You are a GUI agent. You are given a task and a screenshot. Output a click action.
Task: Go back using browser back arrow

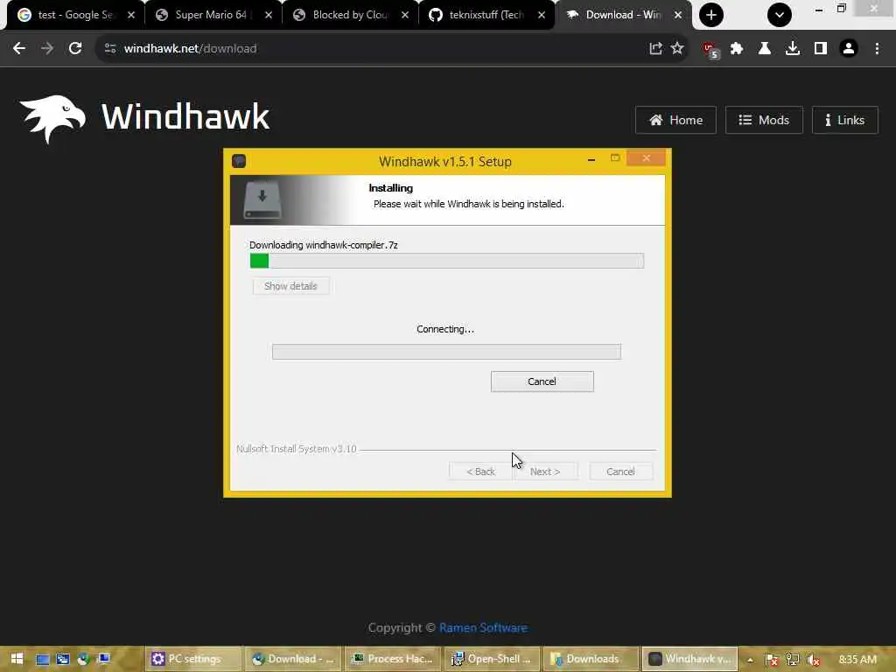(19, 49)
